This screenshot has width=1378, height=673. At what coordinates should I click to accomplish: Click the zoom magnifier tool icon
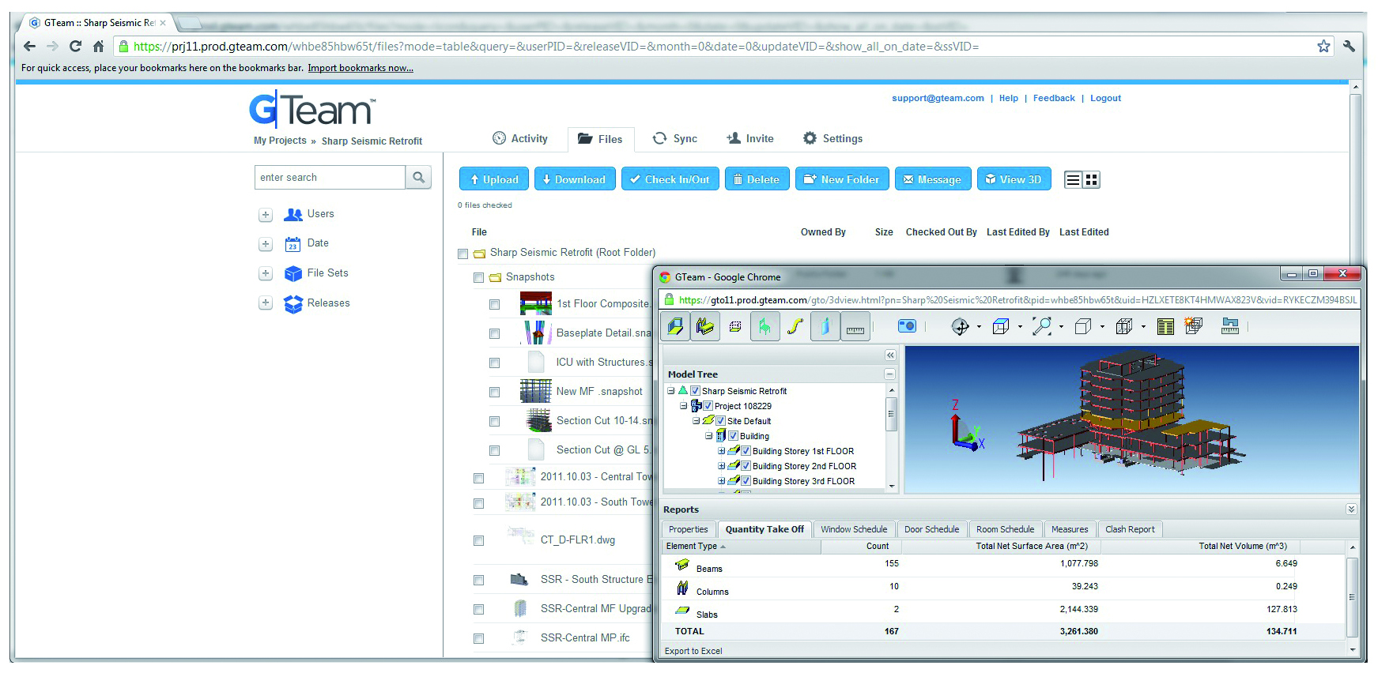[1042, 326]
